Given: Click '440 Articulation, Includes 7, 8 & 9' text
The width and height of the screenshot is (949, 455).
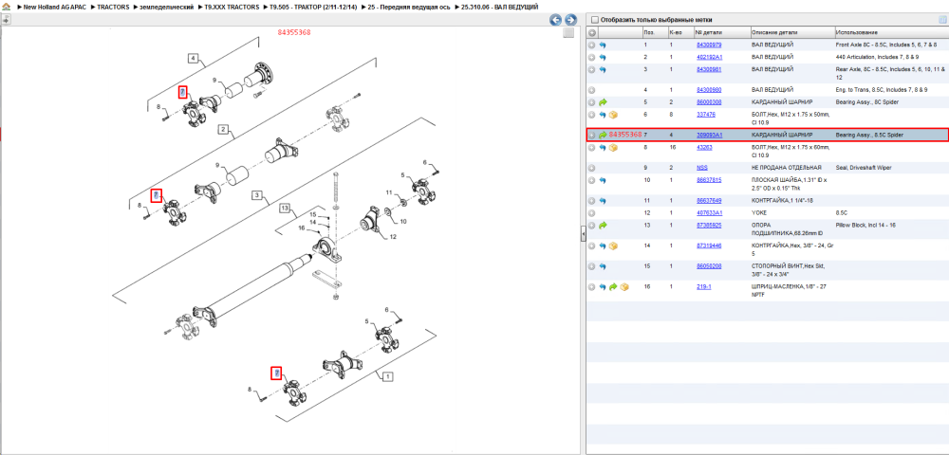Looking at the screenshot, I should [x=877, y=57].
